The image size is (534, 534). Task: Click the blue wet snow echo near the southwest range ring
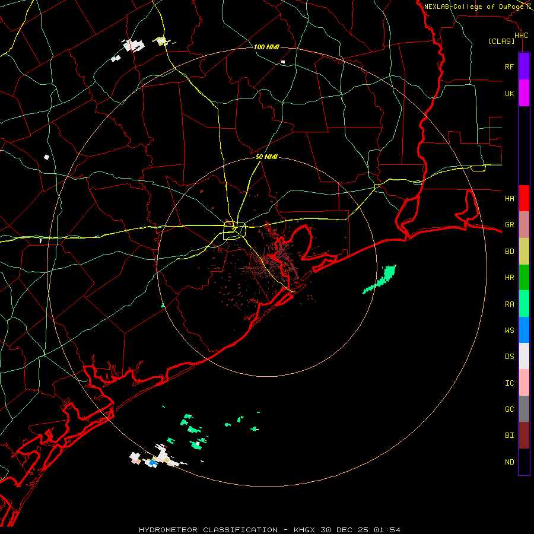153,463
